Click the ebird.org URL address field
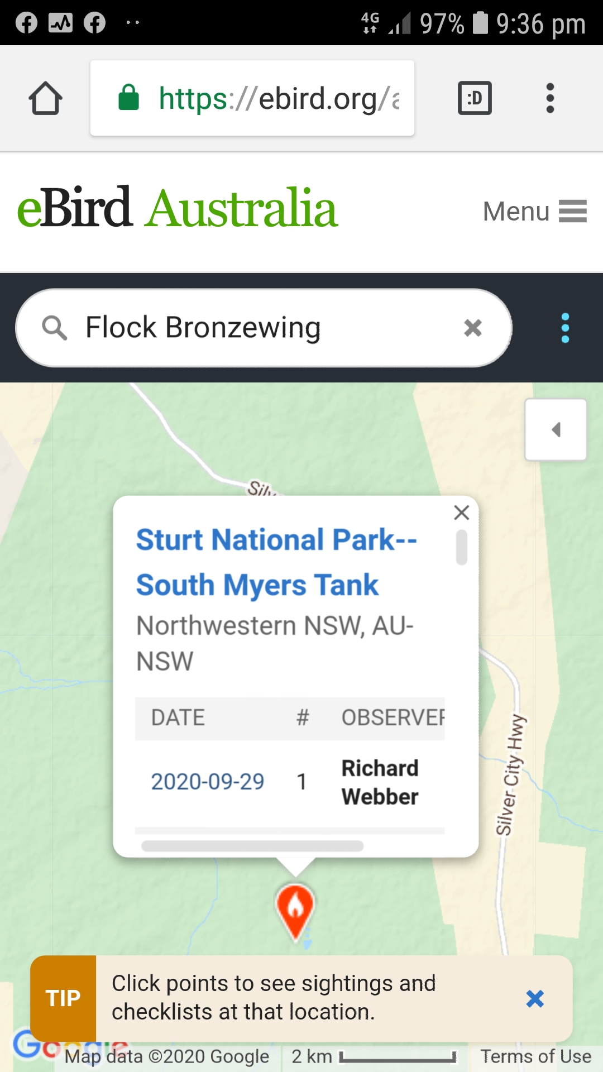The height and width of the screenshot is (1072, 603). tap(252, 98)
